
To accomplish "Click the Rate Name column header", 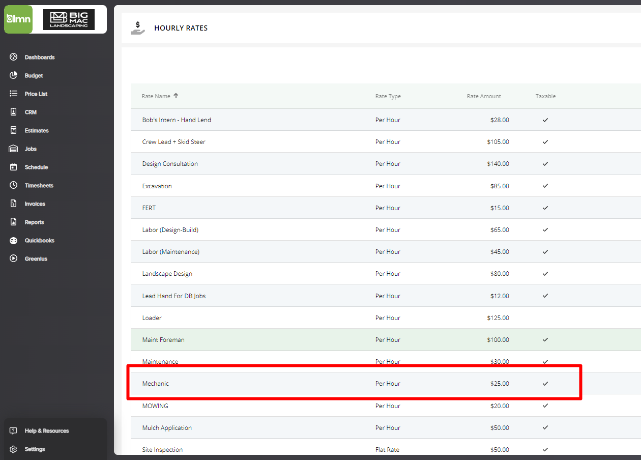I will click(156, 96).
